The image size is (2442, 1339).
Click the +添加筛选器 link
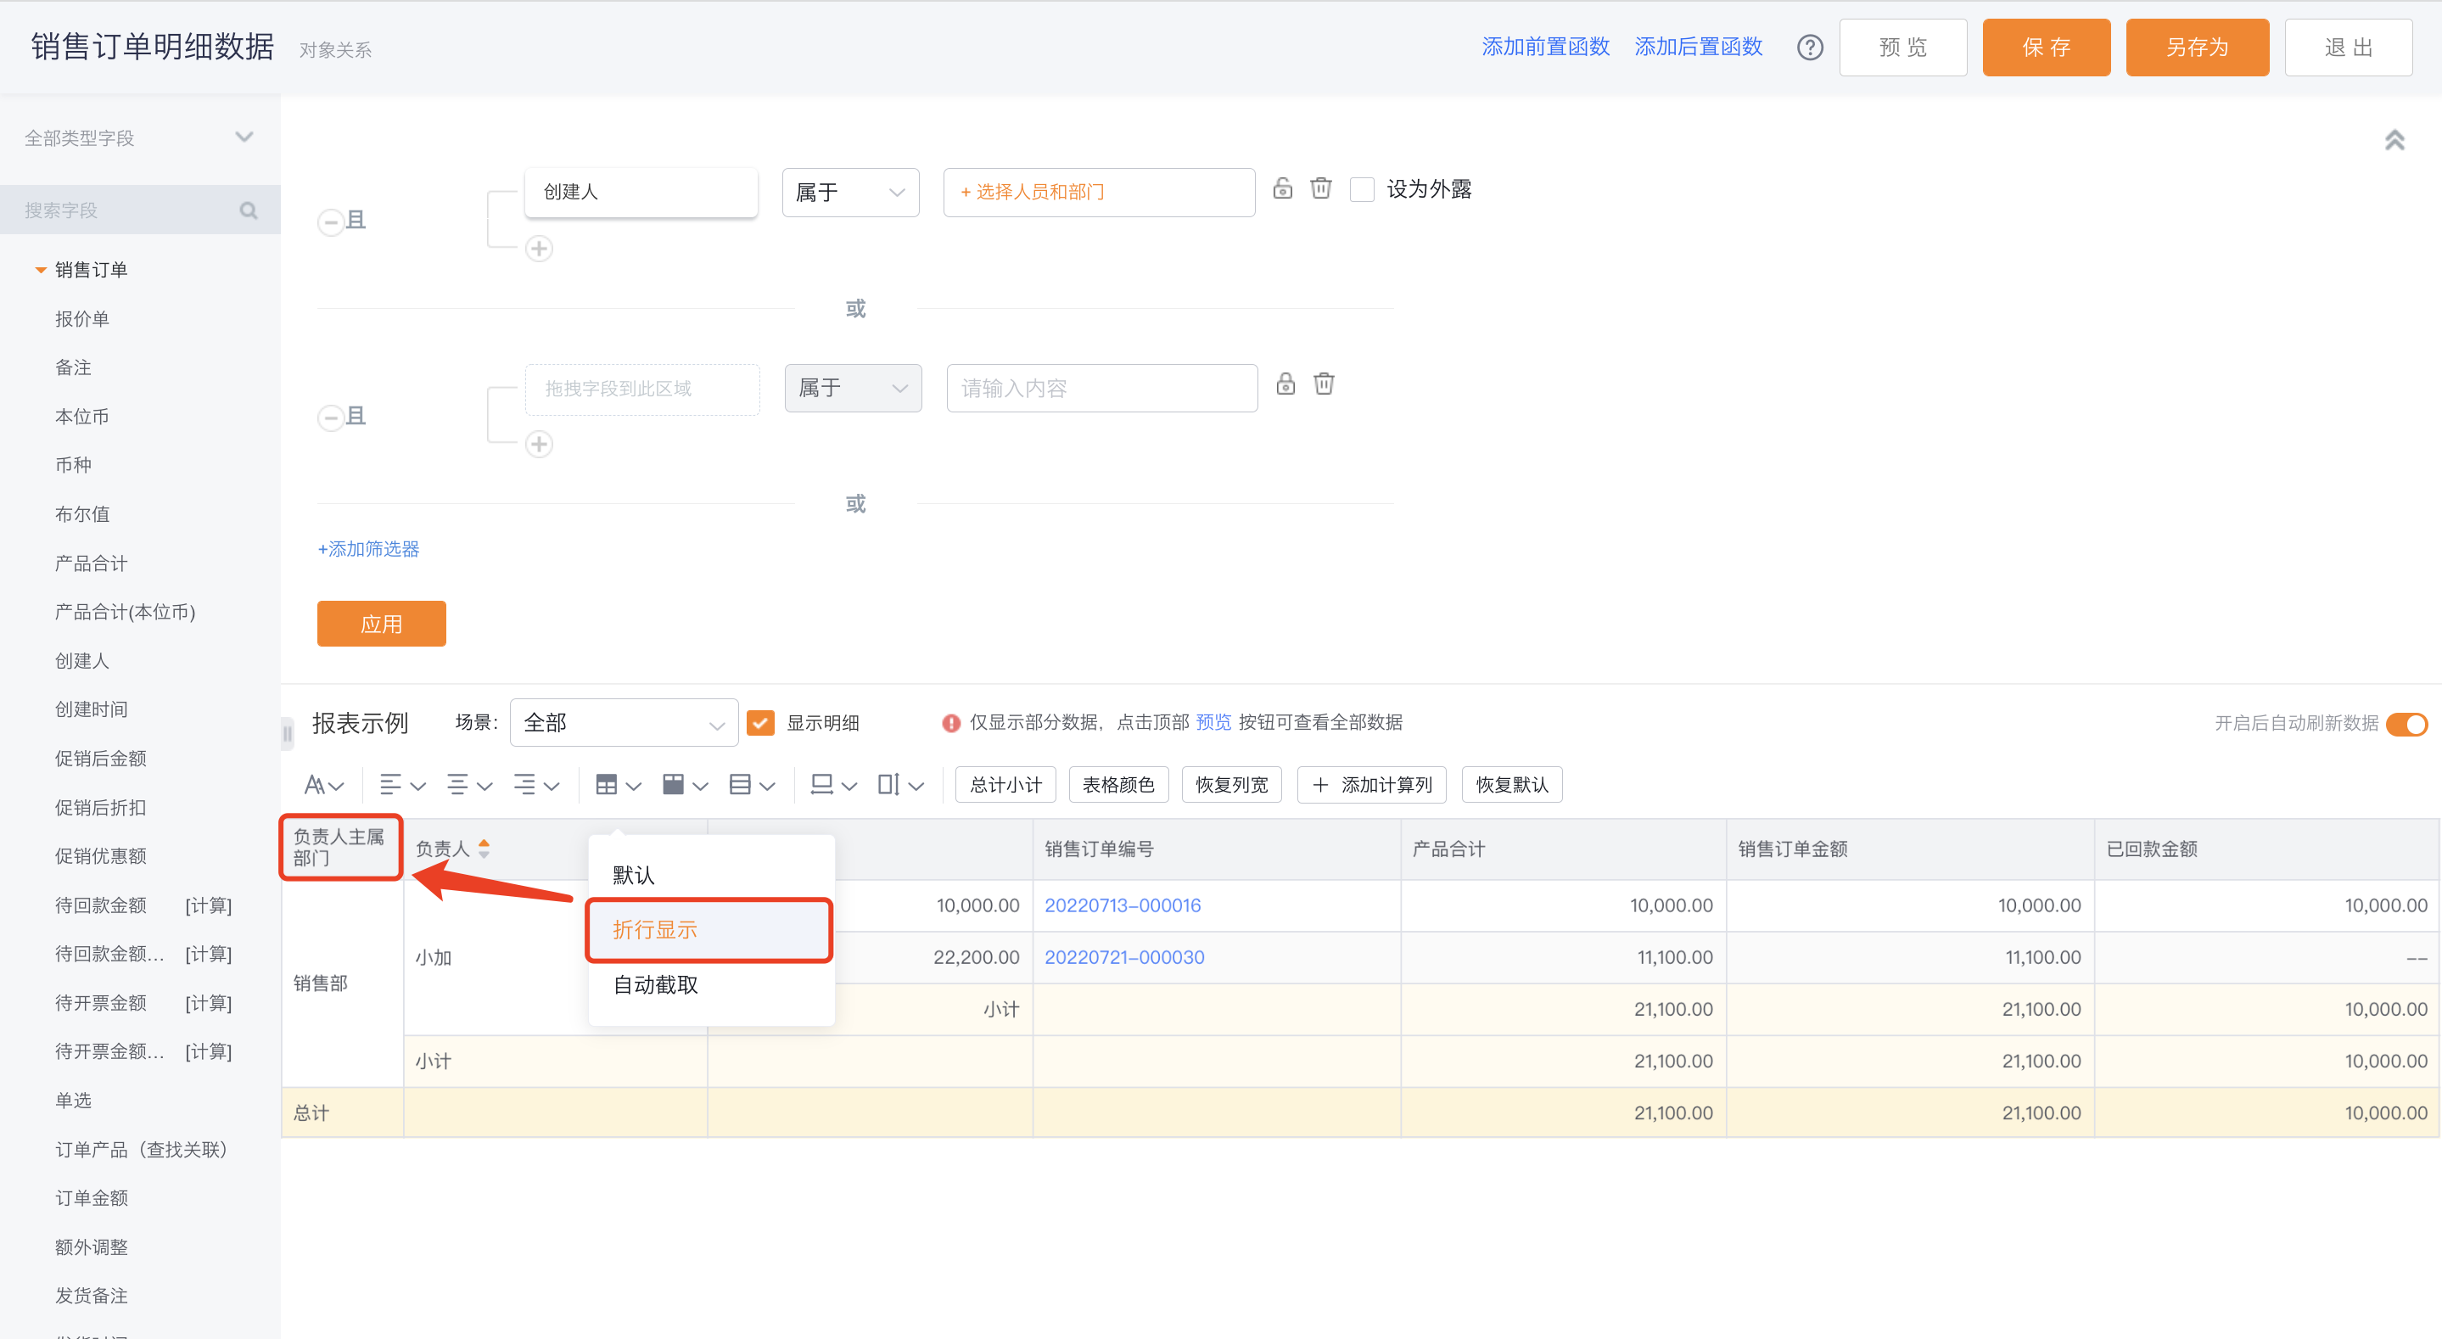367,549
